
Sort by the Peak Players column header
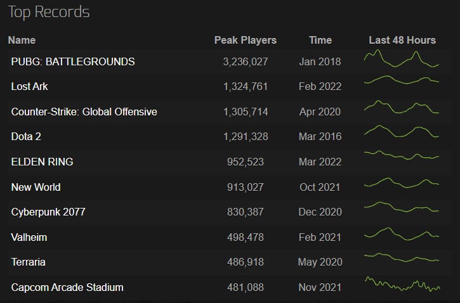point(246,40)
